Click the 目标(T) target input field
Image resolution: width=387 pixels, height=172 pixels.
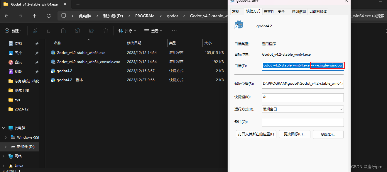302,65
